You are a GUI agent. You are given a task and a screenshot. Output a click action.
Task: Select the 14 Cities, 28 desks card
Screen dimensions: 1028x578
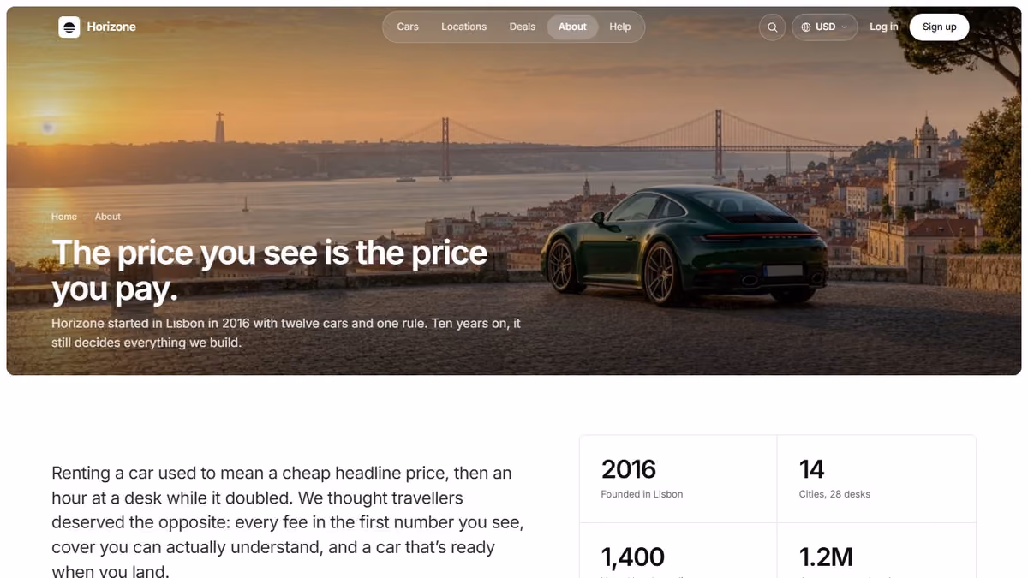click(876, 480)
